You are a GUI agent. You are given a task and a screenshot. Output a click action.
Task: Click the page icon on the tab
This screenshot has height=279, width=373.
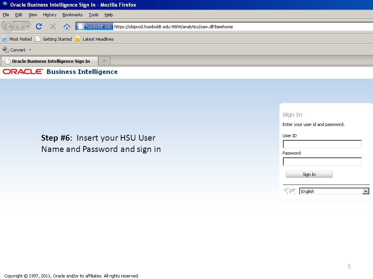click(8, 61)
